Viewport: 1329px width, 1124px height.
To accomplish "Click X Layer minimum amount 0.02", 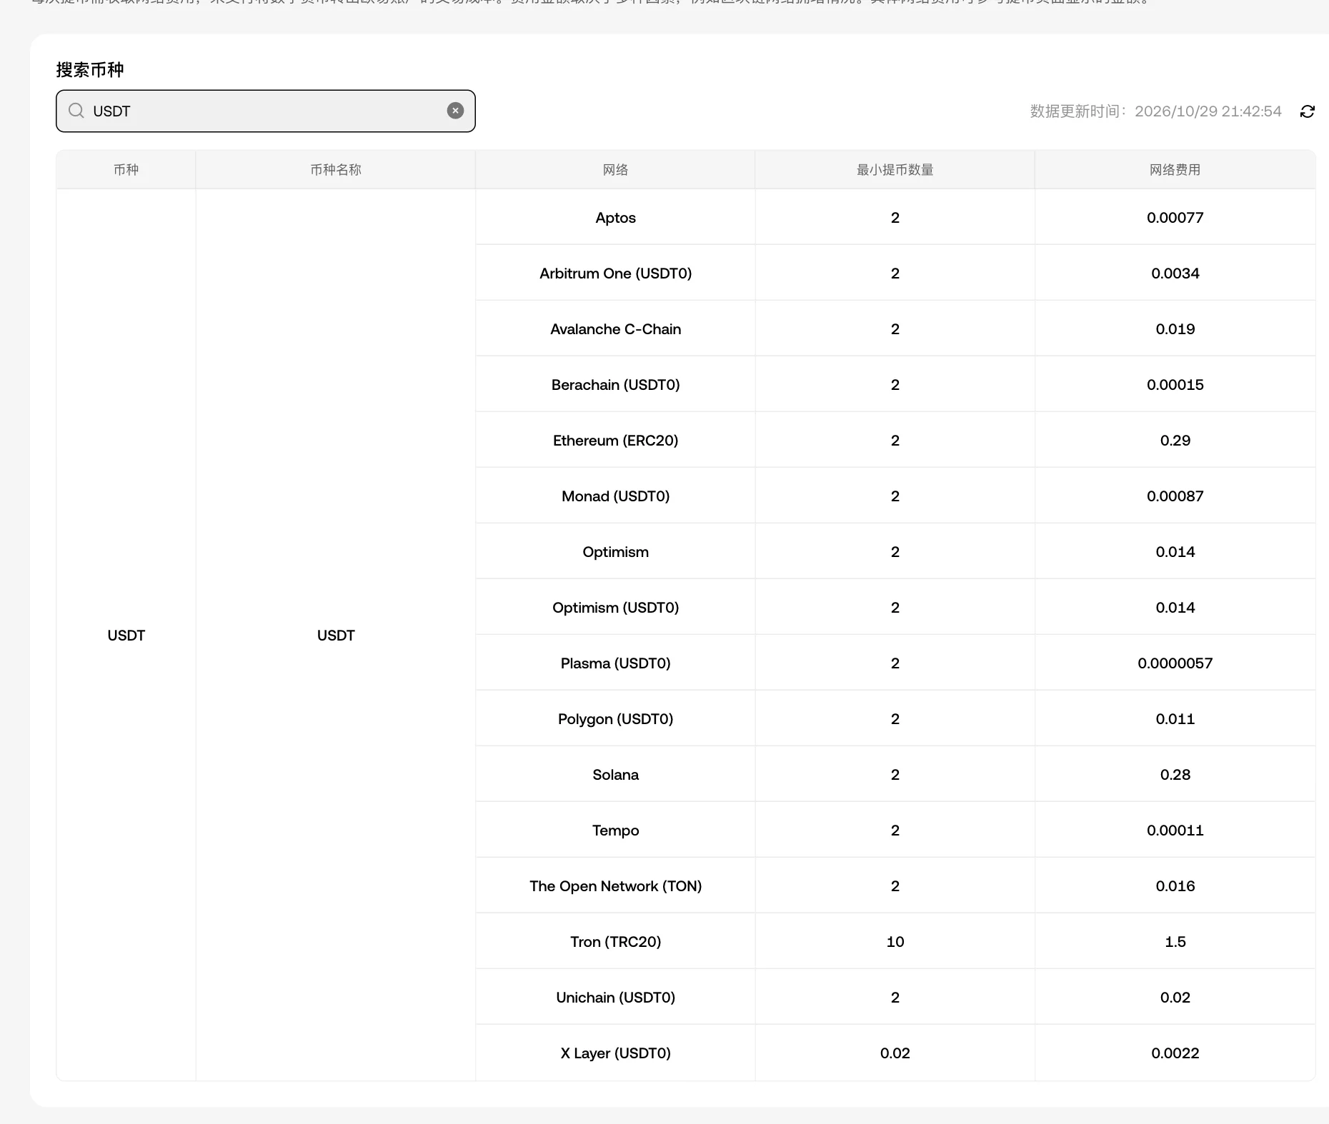I will click(x=895, y=1053).
